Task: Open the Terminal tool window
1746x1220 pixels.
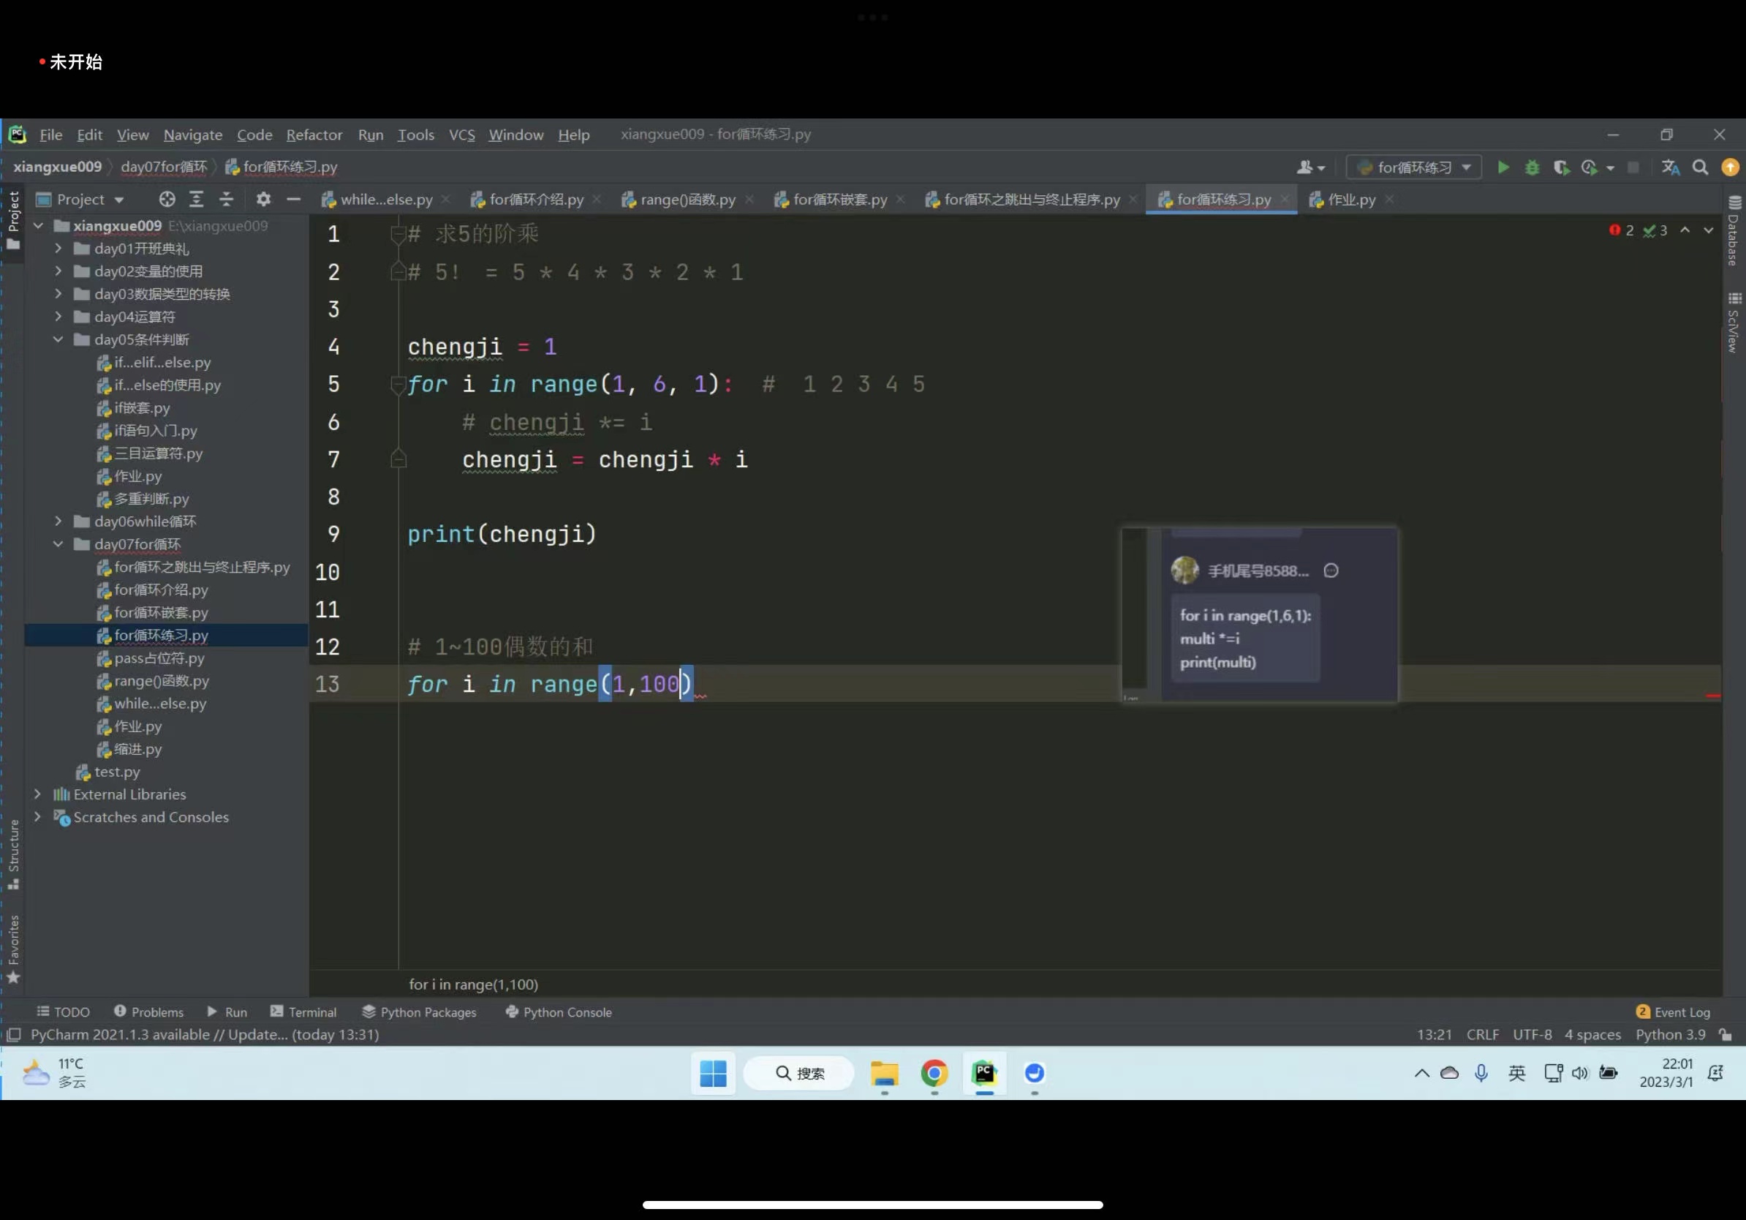Action: [x=303, y=1012]
